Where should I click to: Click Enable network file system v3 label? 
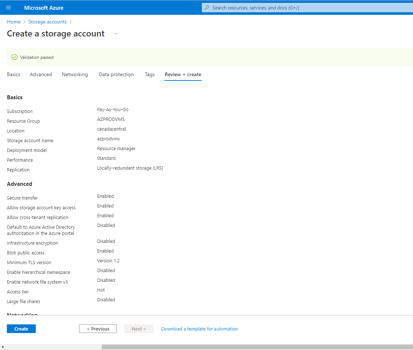pyautogui.click(x=38, y=282)
